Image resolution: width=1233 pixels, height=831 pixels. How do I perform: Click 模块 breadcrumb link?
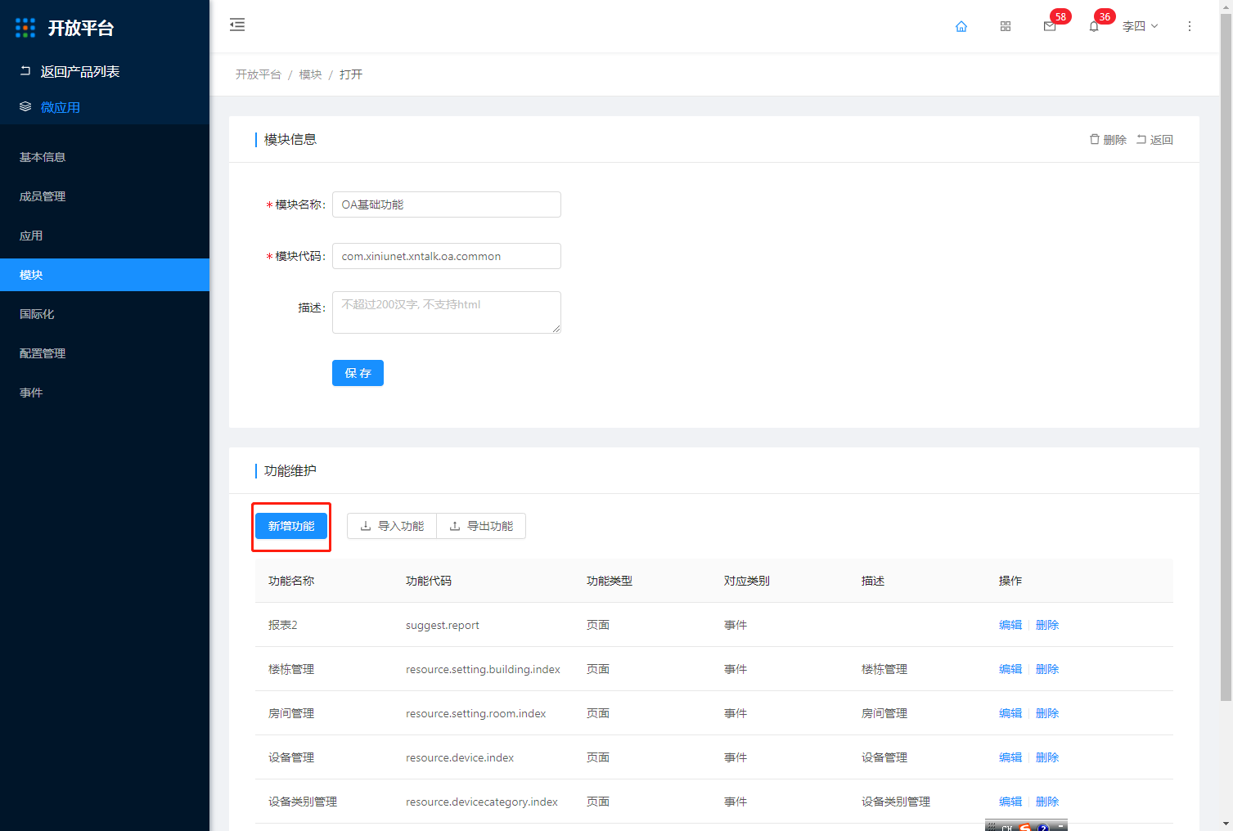tap(311, 74)
